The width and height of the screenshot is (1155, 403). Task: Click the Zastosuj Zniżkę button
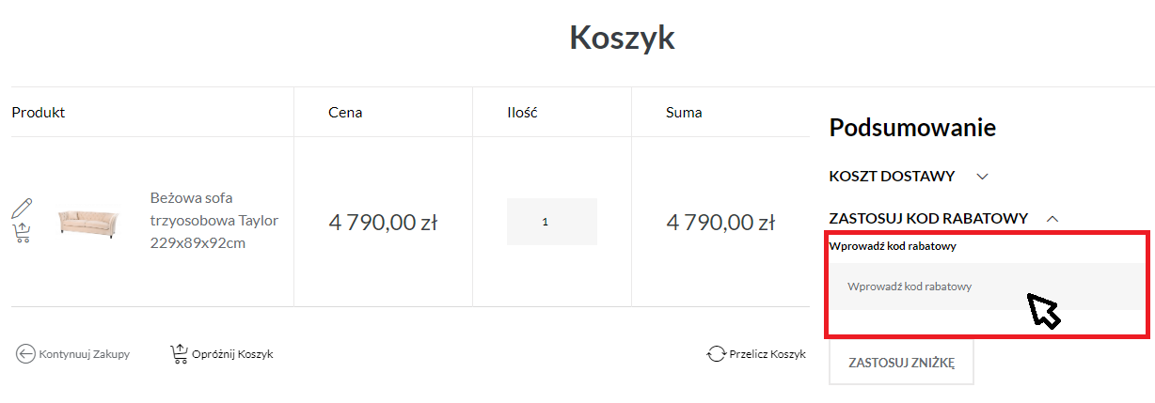pos(901,363)
